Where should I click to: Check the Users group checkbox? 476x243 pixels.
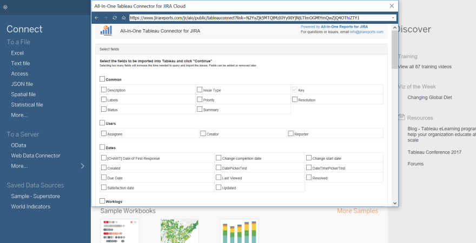pyautogui.click(x=102, y=123)
